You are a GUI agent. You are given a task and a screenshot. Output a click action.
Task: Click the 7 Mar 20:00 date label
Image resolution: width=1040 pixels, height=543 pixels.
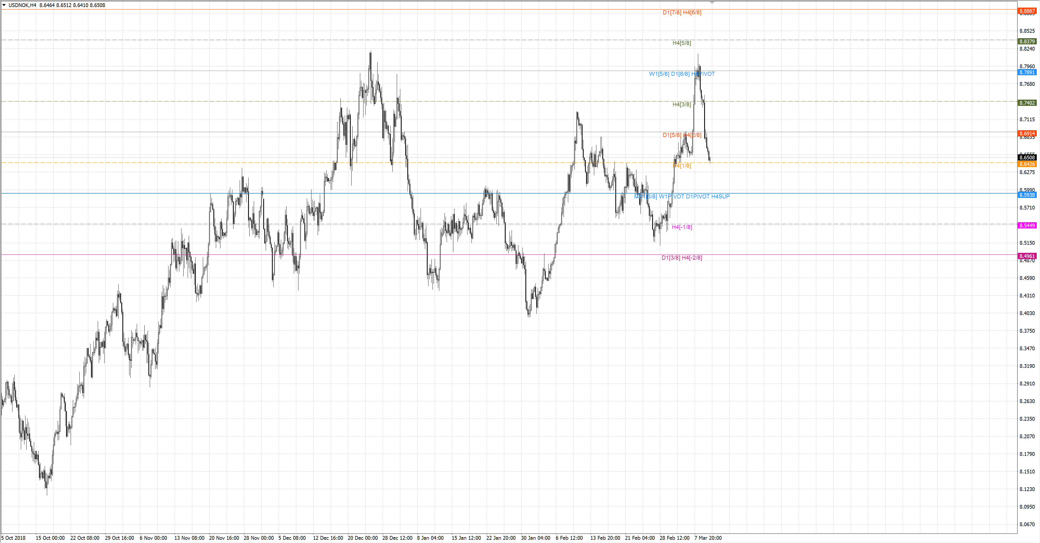click(x=708, y=538)
